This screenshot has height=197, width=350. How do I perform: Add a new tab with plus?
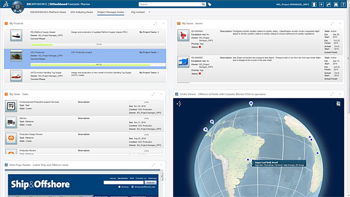(149, 12)
